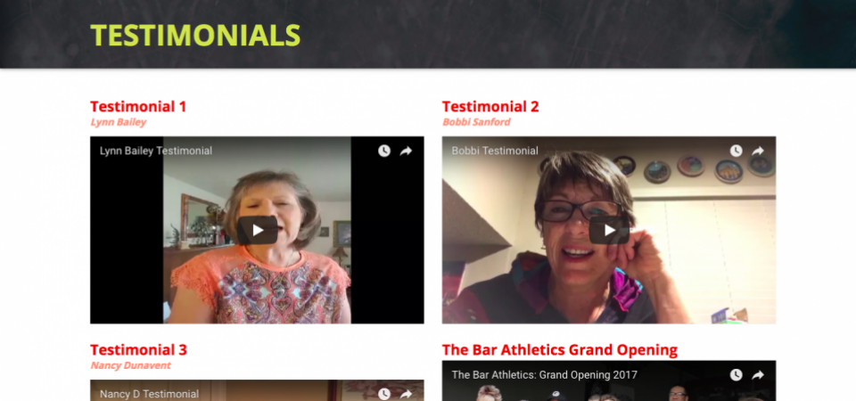Click Watch Later clock on Lynn Bailey video
Screen dimensions: 856x401
pos(384,151)
